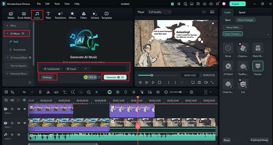This screenshot has width=273, height=145.
Task: Click the Reset button
Action: (227, 140)
